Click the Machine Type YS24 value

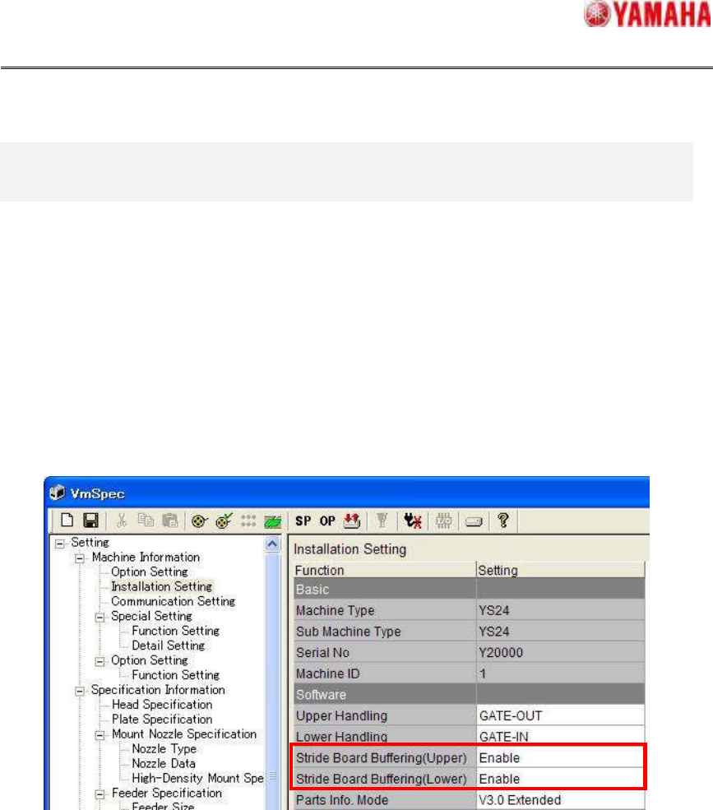pos(561,610)
